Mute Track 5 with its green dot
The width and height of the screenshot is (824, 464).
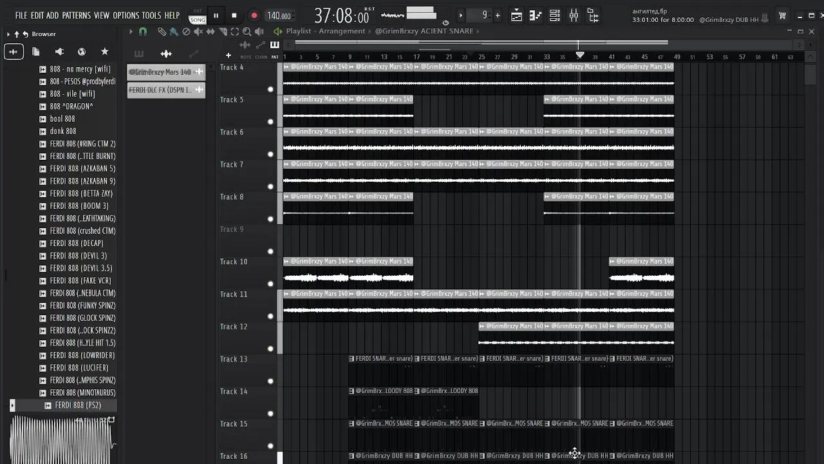(x=270, y=121)
